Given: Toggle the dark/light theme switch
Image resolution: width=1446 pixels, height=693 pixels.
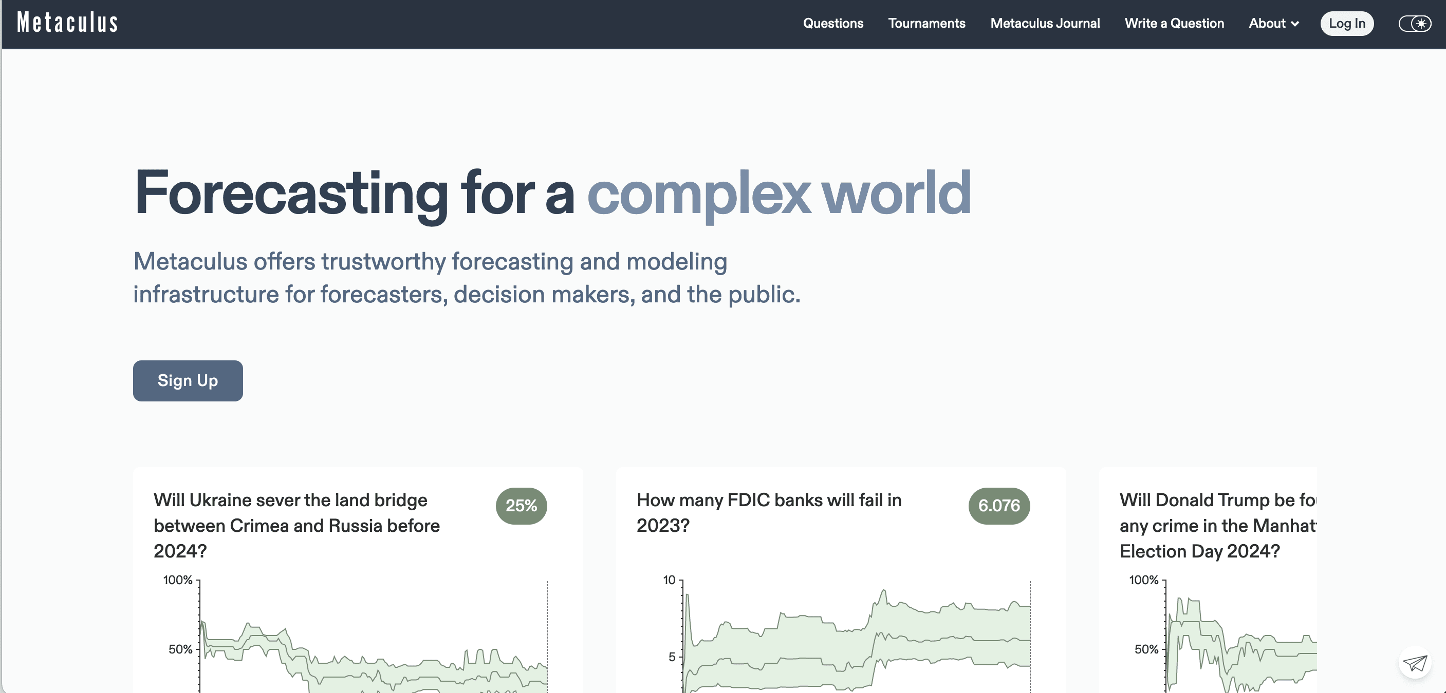Looking at the screenshot, I should [x=1414, y=24].
